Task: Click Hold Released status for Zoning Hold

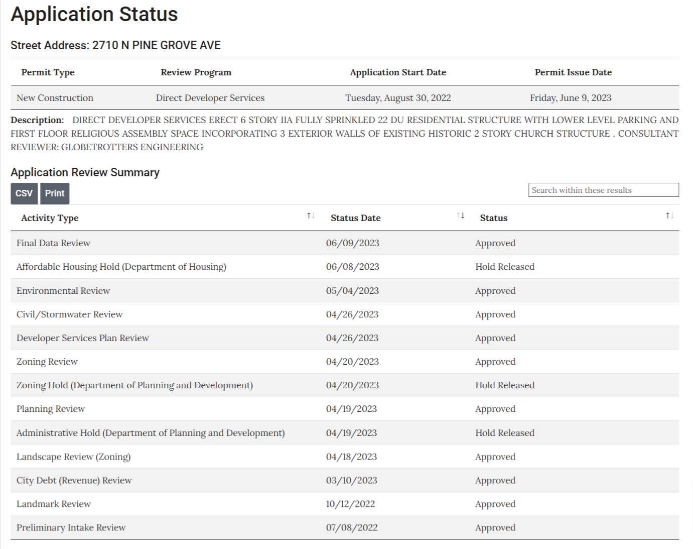Action: pyautogui.click(x=505, y=385)
